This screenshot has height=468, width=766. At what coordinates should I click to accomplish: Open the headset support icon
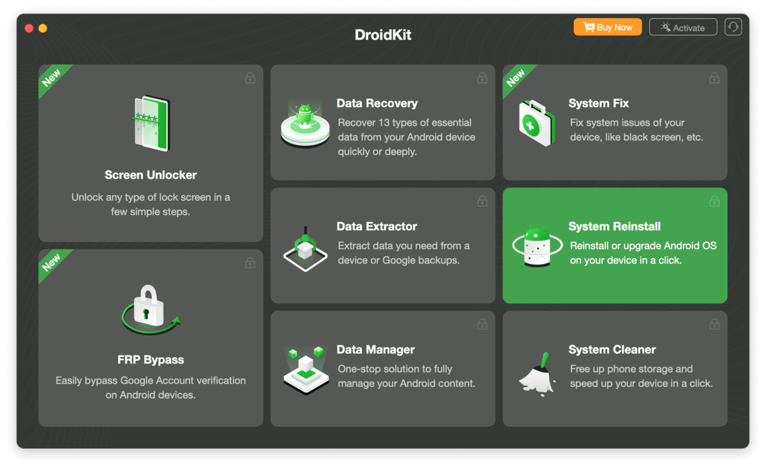click(733, 27)
